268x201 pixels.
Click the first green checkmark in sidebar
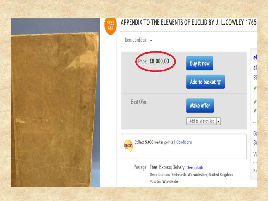[x=255, y=88]
